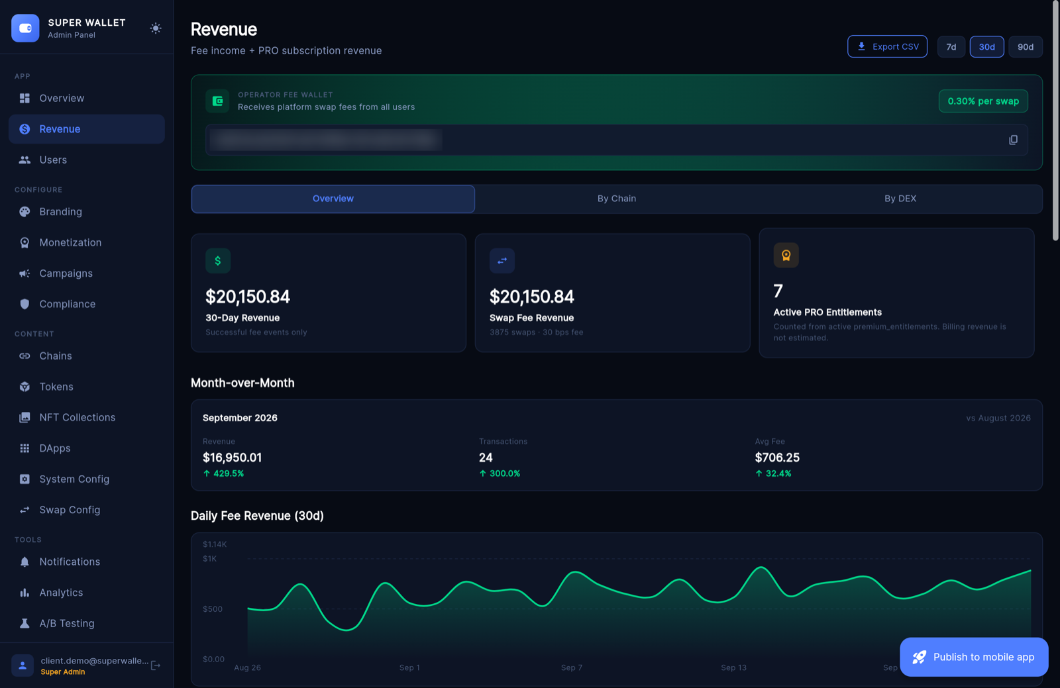The height and width of the screenshot is (688, 1060).
Task: Open Analytics bar chart icon
Action: (x=25, y=593)
